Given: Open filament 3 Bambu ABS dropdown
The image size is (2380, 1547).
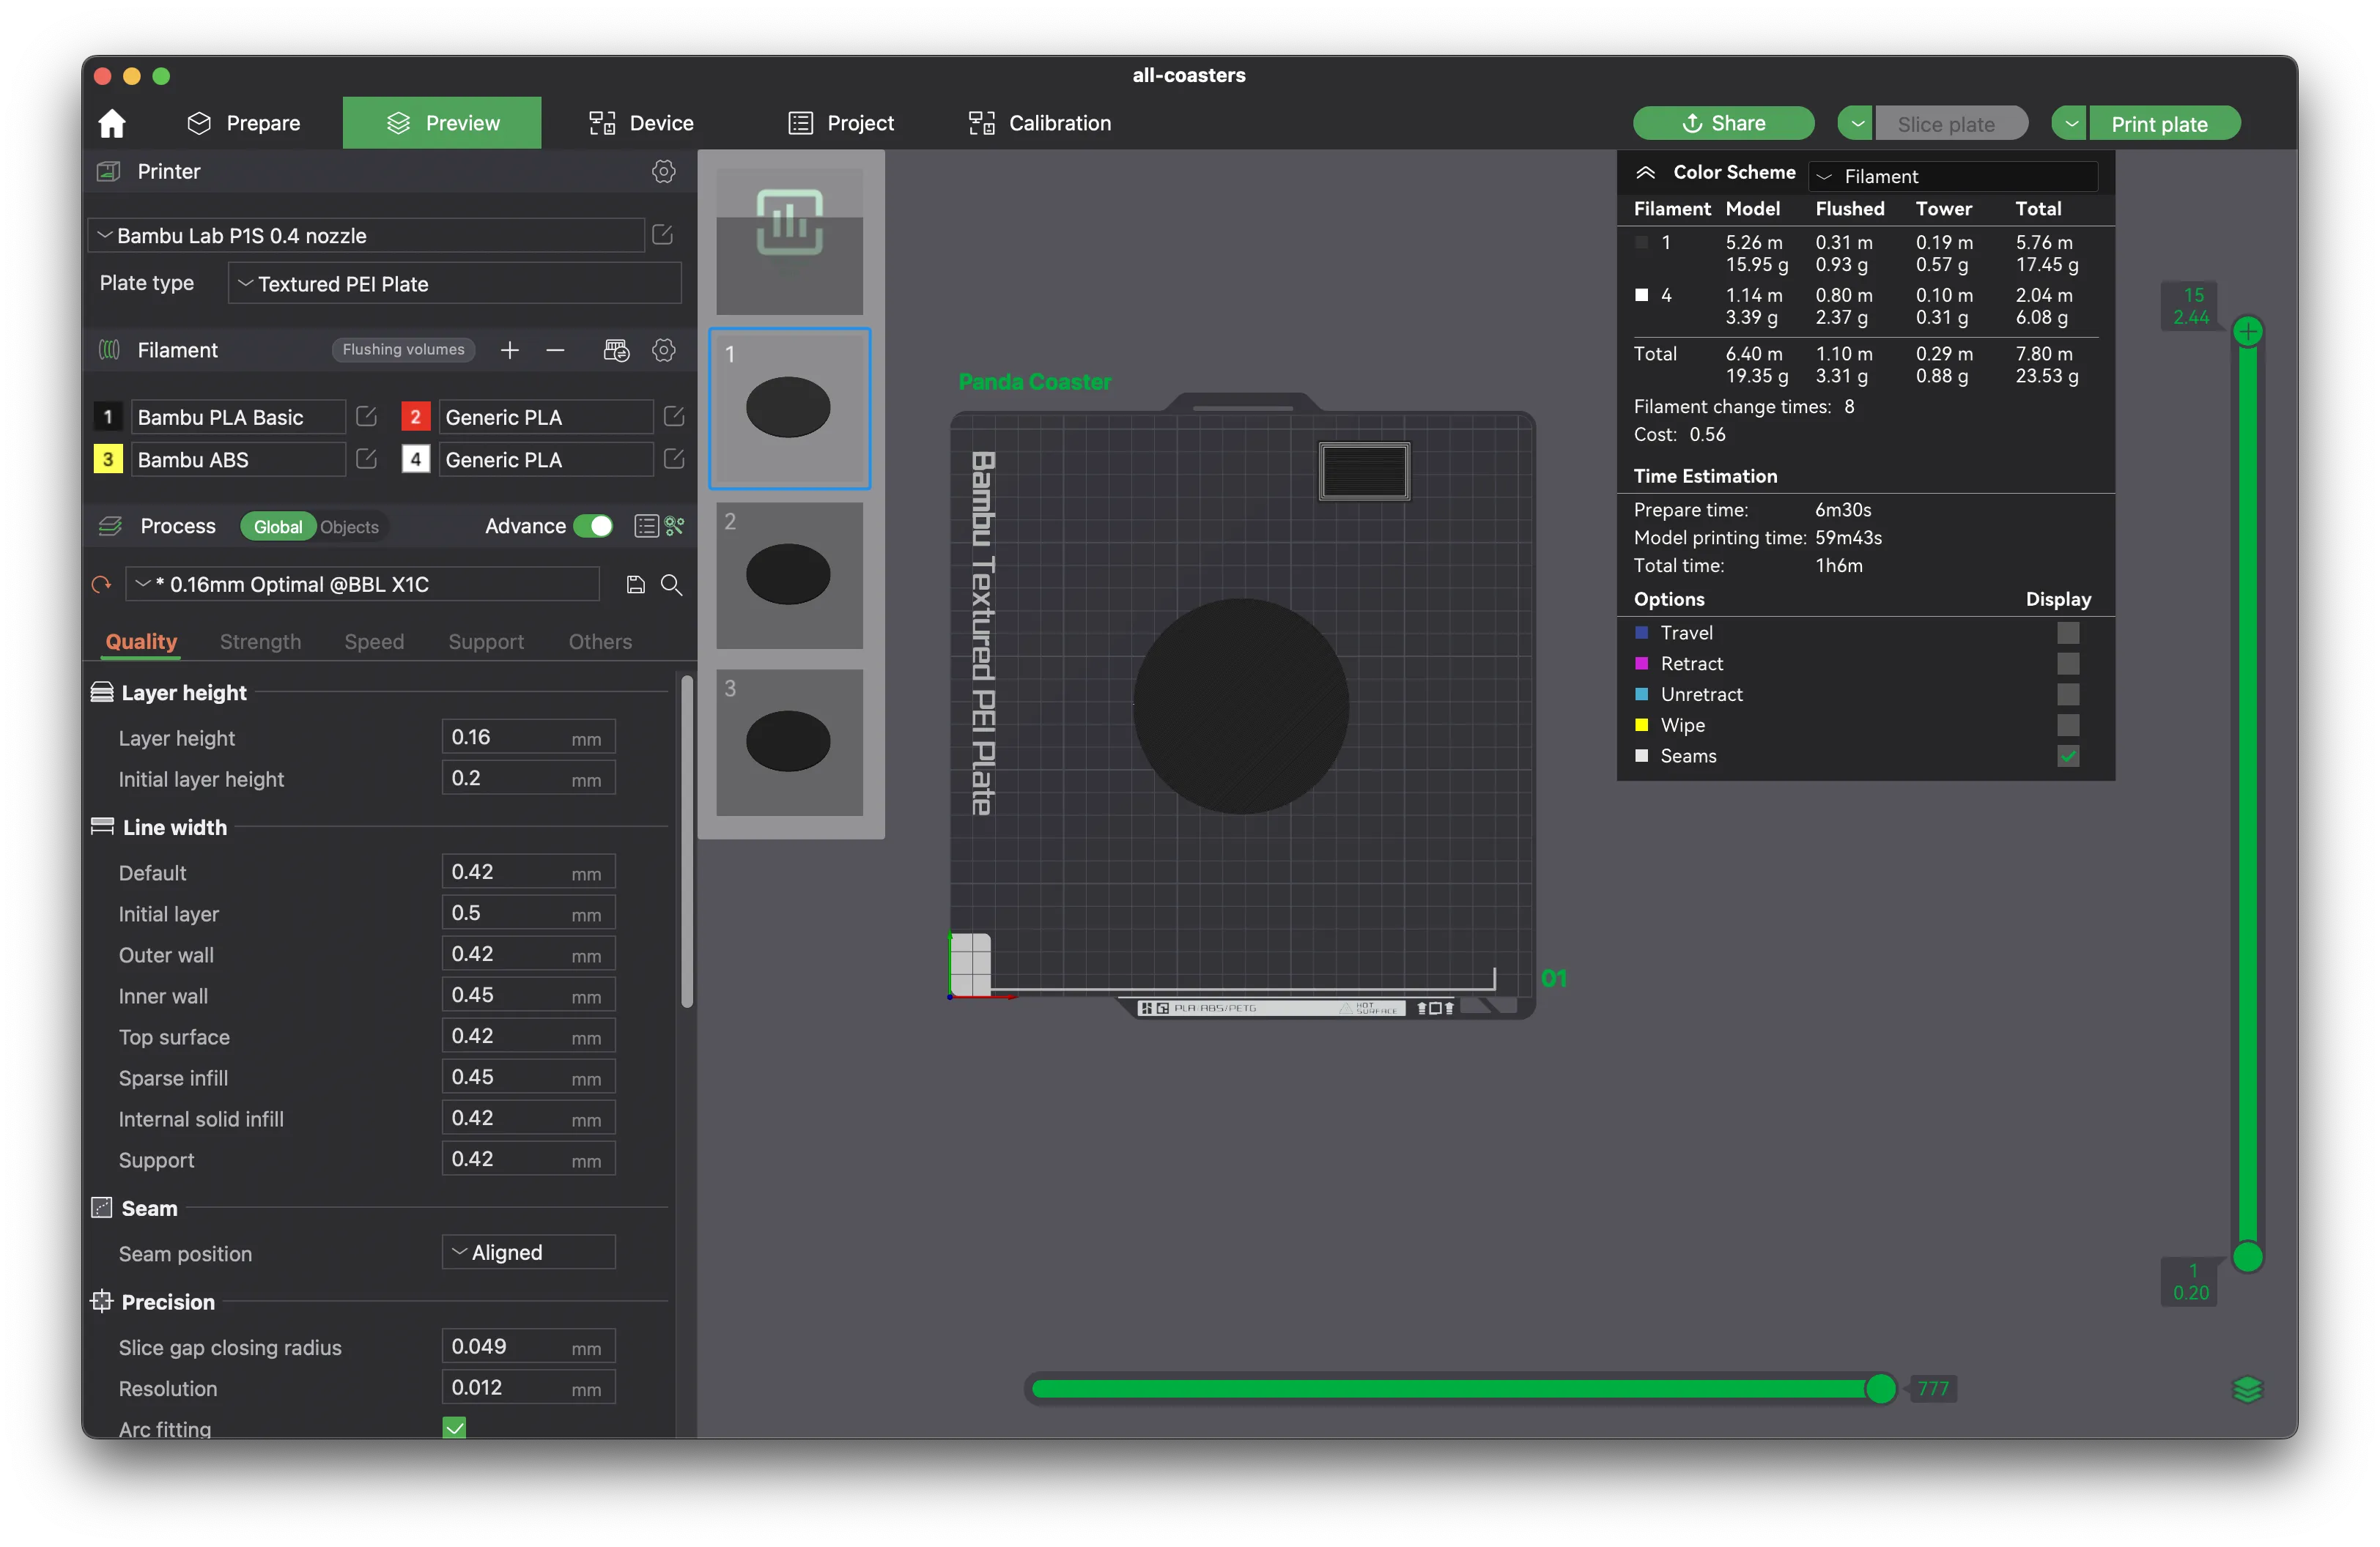Looking at the screenshot, I should click(238, 459).
